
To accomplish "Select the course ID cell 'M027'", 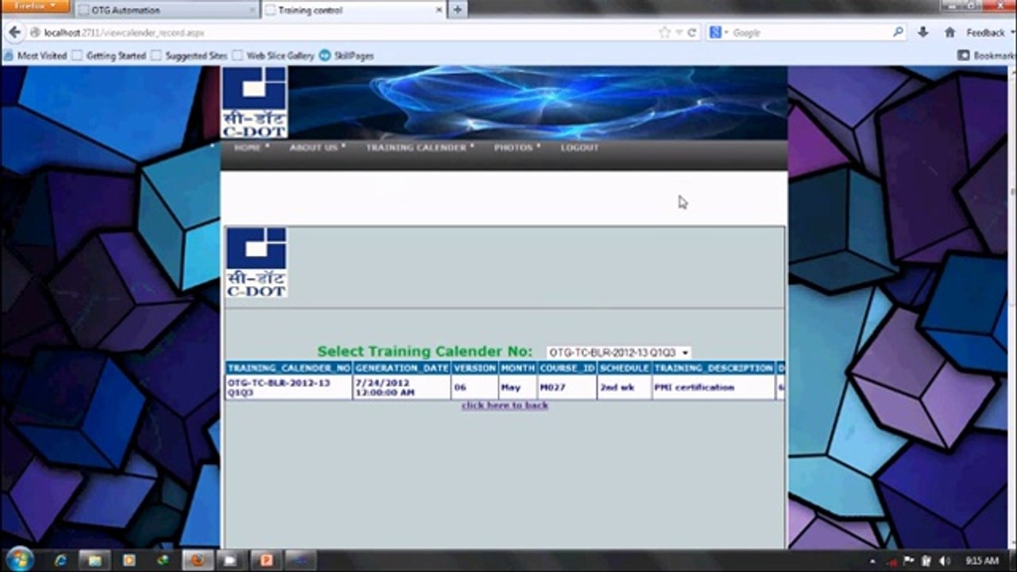I will [x=567, y=388].
